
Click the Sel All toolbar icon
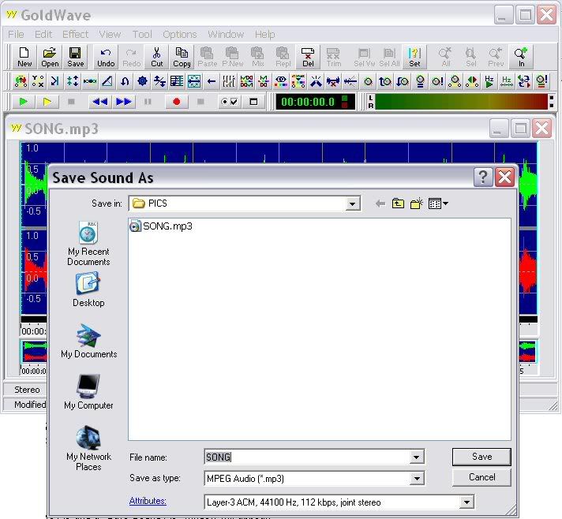[x=389, y=57]
